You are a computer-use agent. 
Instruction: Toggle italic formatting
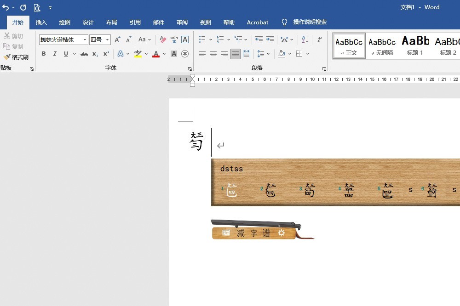tap(55, 54)
